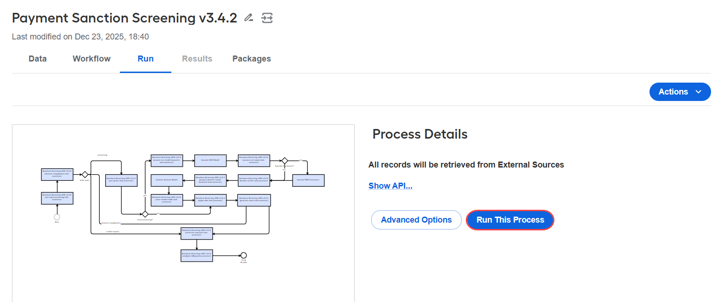This screenshot has height=302, width=723.
Task: Open the Workflow tab
Action: click(91, 59)
